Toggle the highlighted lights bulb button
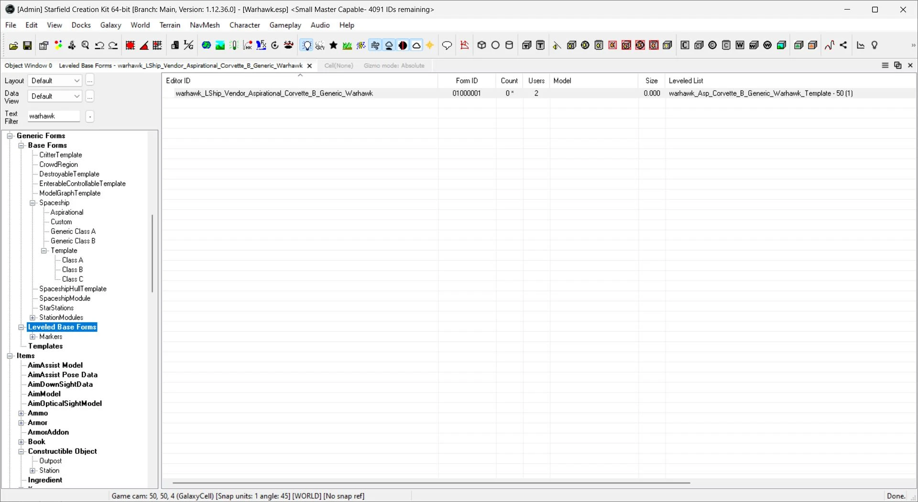The image size is (918, 502). [306, 45]
